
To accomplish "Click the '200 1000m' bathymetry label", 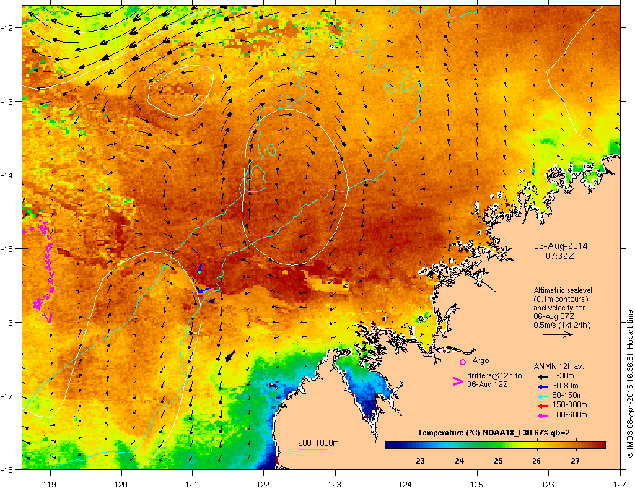I will click(x=318, y=443).
